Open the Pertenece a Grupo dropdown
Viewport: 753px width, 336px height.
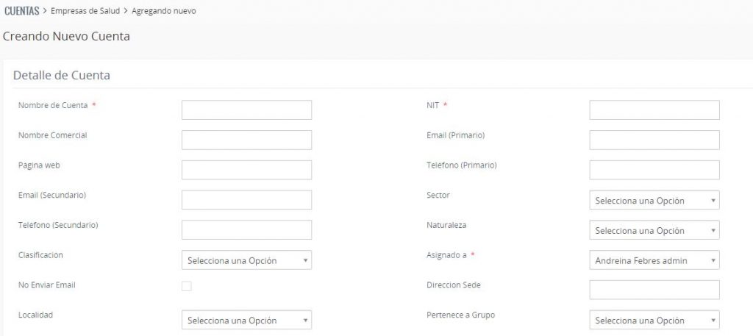pos(654,320)
